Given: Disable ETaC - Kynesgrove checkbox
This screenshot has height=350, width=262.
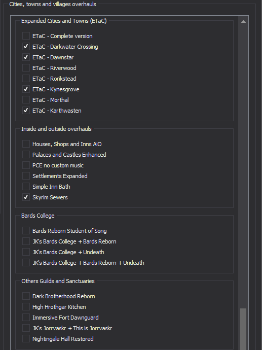Looking at the screenshot, I should pos(26,89).
